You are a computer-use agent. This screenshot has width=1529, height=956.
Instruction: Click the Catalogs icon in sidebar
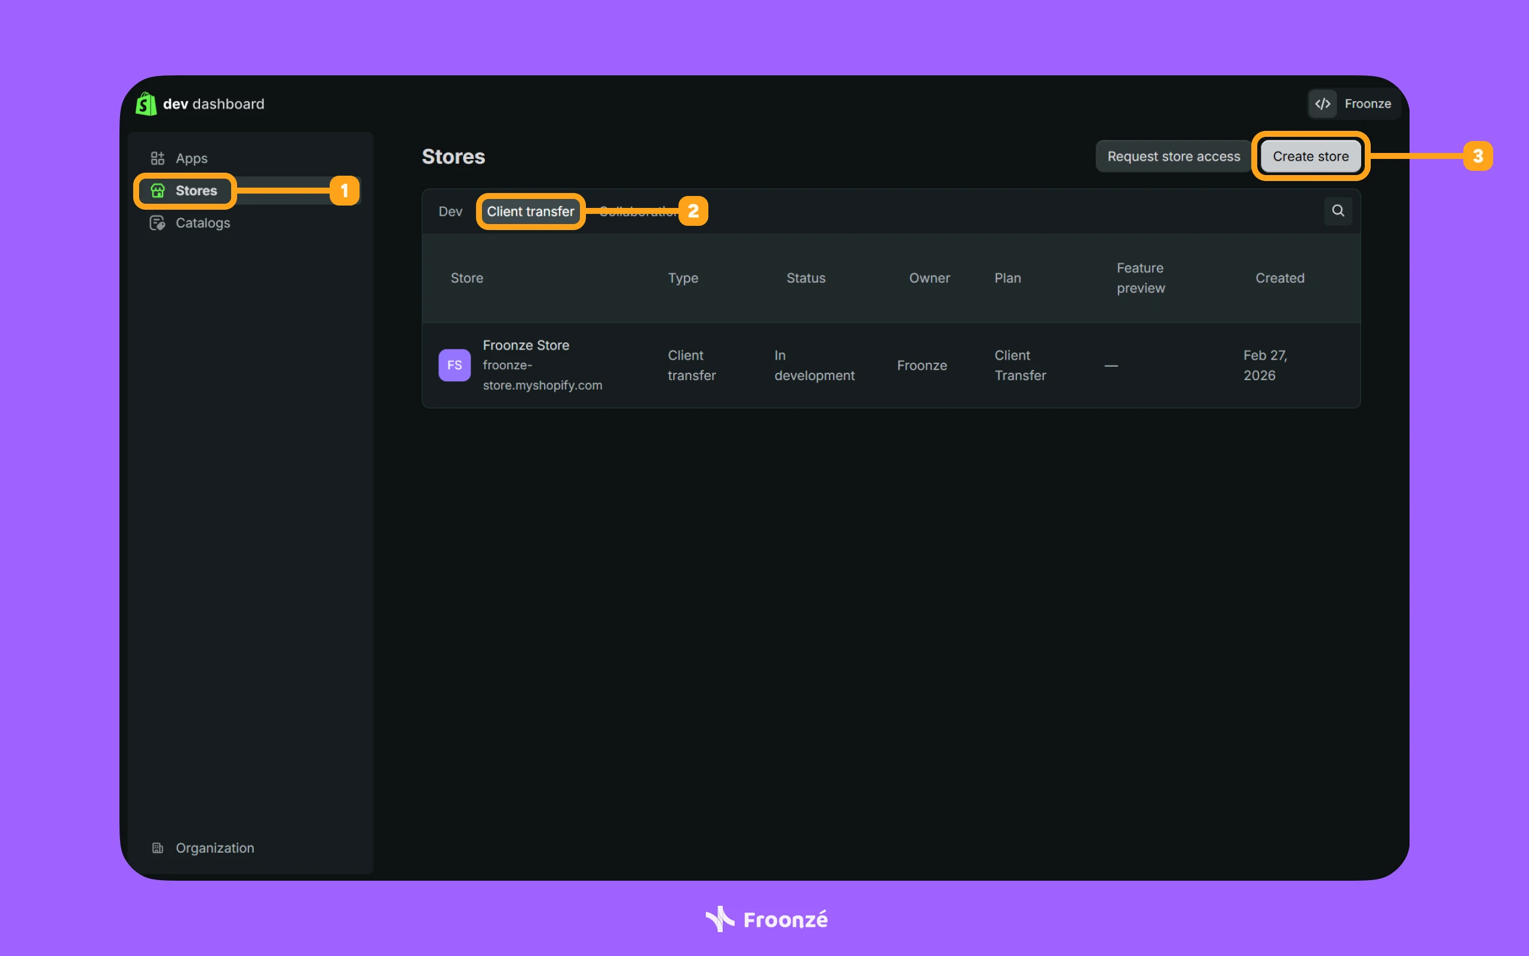click(157, 222)
